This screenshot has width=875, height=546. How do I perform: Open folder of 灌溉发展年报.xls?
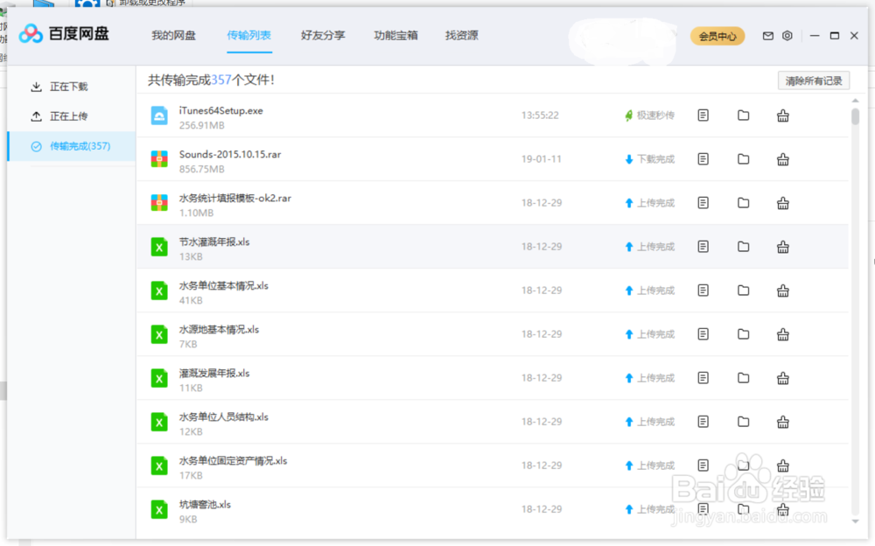(x=743, y=378)
